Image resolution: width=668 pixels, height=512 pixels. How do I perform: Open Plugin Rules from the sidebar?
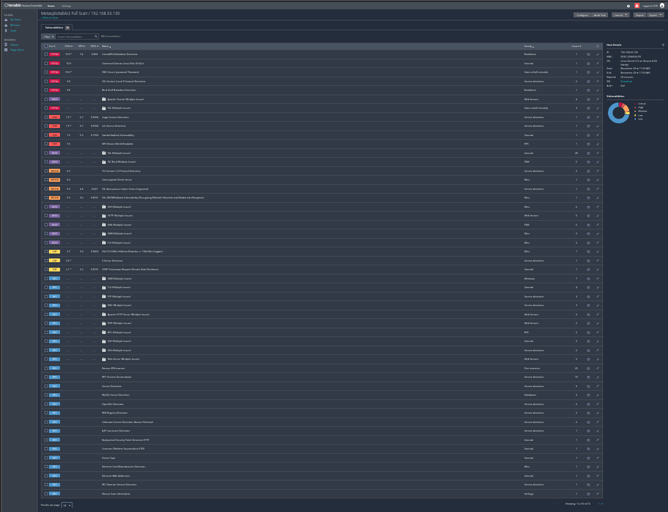[17, 49]
